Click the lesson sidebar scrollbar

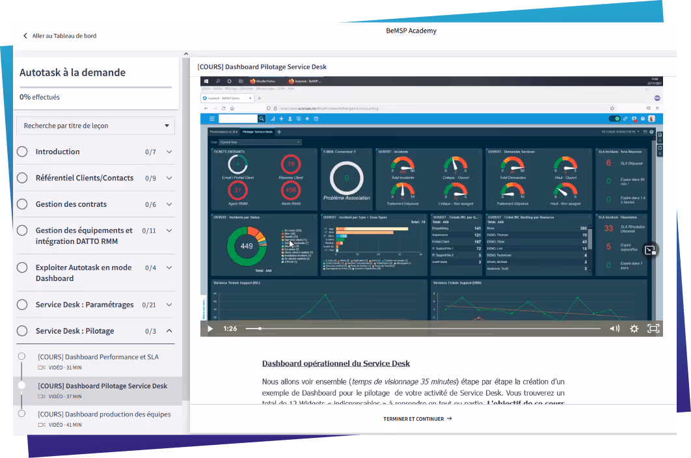[186, 229]
